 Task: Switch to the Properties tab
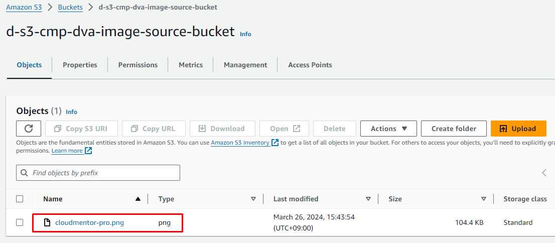coord(80,65)
